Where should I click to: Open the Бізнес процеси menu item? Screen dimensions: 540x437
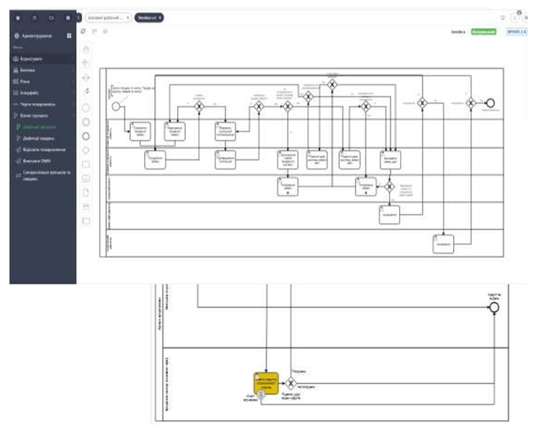[x=43, y=116]
